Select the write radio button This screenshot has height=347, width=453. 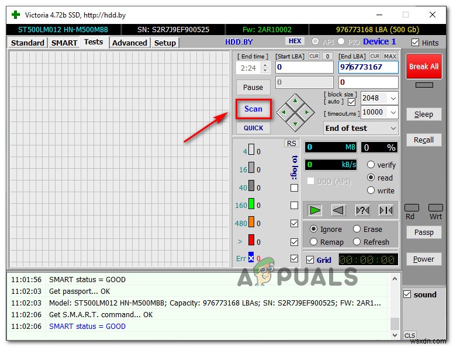click(x=371, y=190)
